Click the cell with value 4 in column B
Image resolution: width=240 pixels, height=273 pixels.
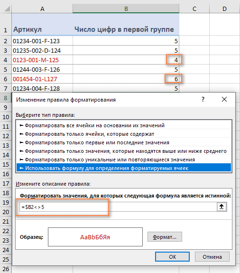(126, 60)
